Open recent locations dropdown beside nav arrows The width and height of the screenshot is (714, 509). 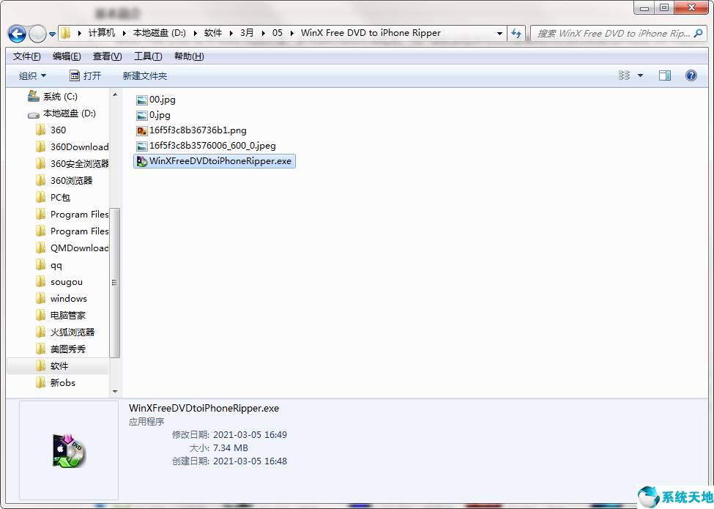pyautogui.click(x=53, y=34)
